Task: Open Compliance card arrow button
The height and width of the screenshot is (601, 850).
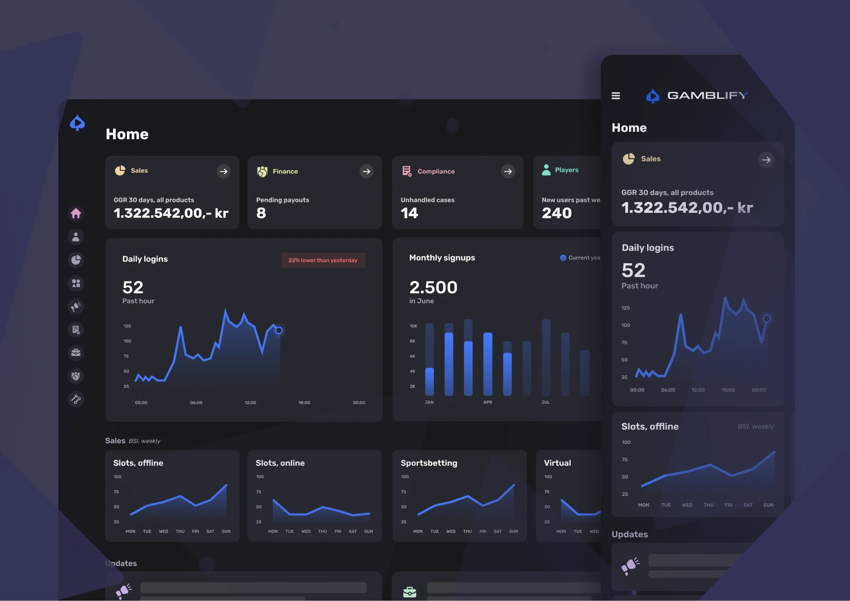Action: tap(508, 171)
